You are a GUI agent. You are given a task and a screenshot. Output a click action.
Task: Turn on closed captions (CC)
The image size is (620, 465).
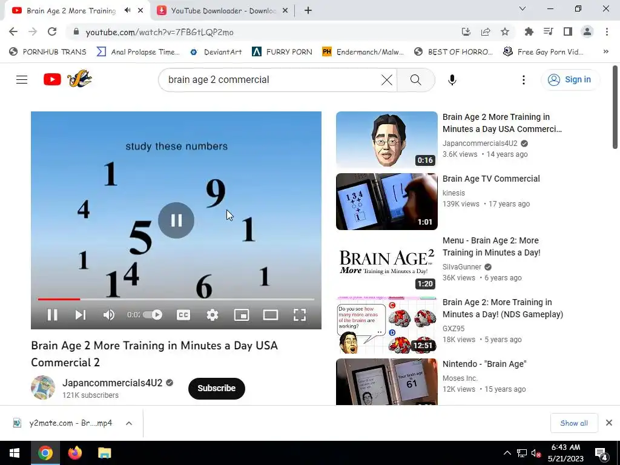[183, 315]
